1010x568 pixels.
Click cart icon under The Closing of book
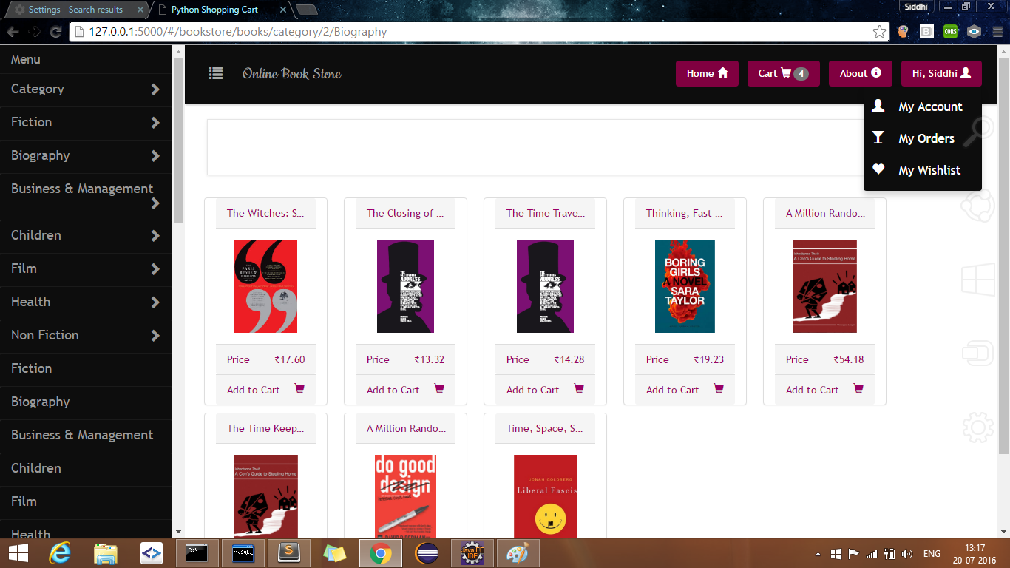point(439,388)
